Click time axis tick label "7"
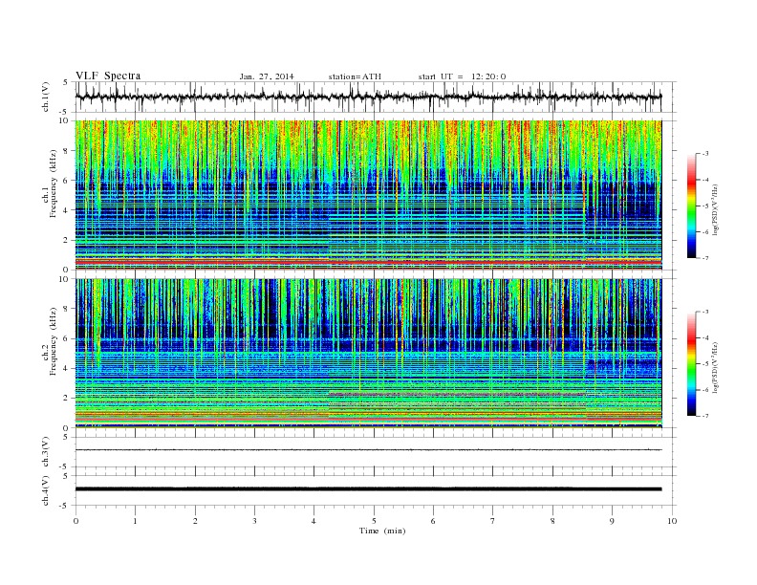 pyautogui.click(x=493, y=521)
